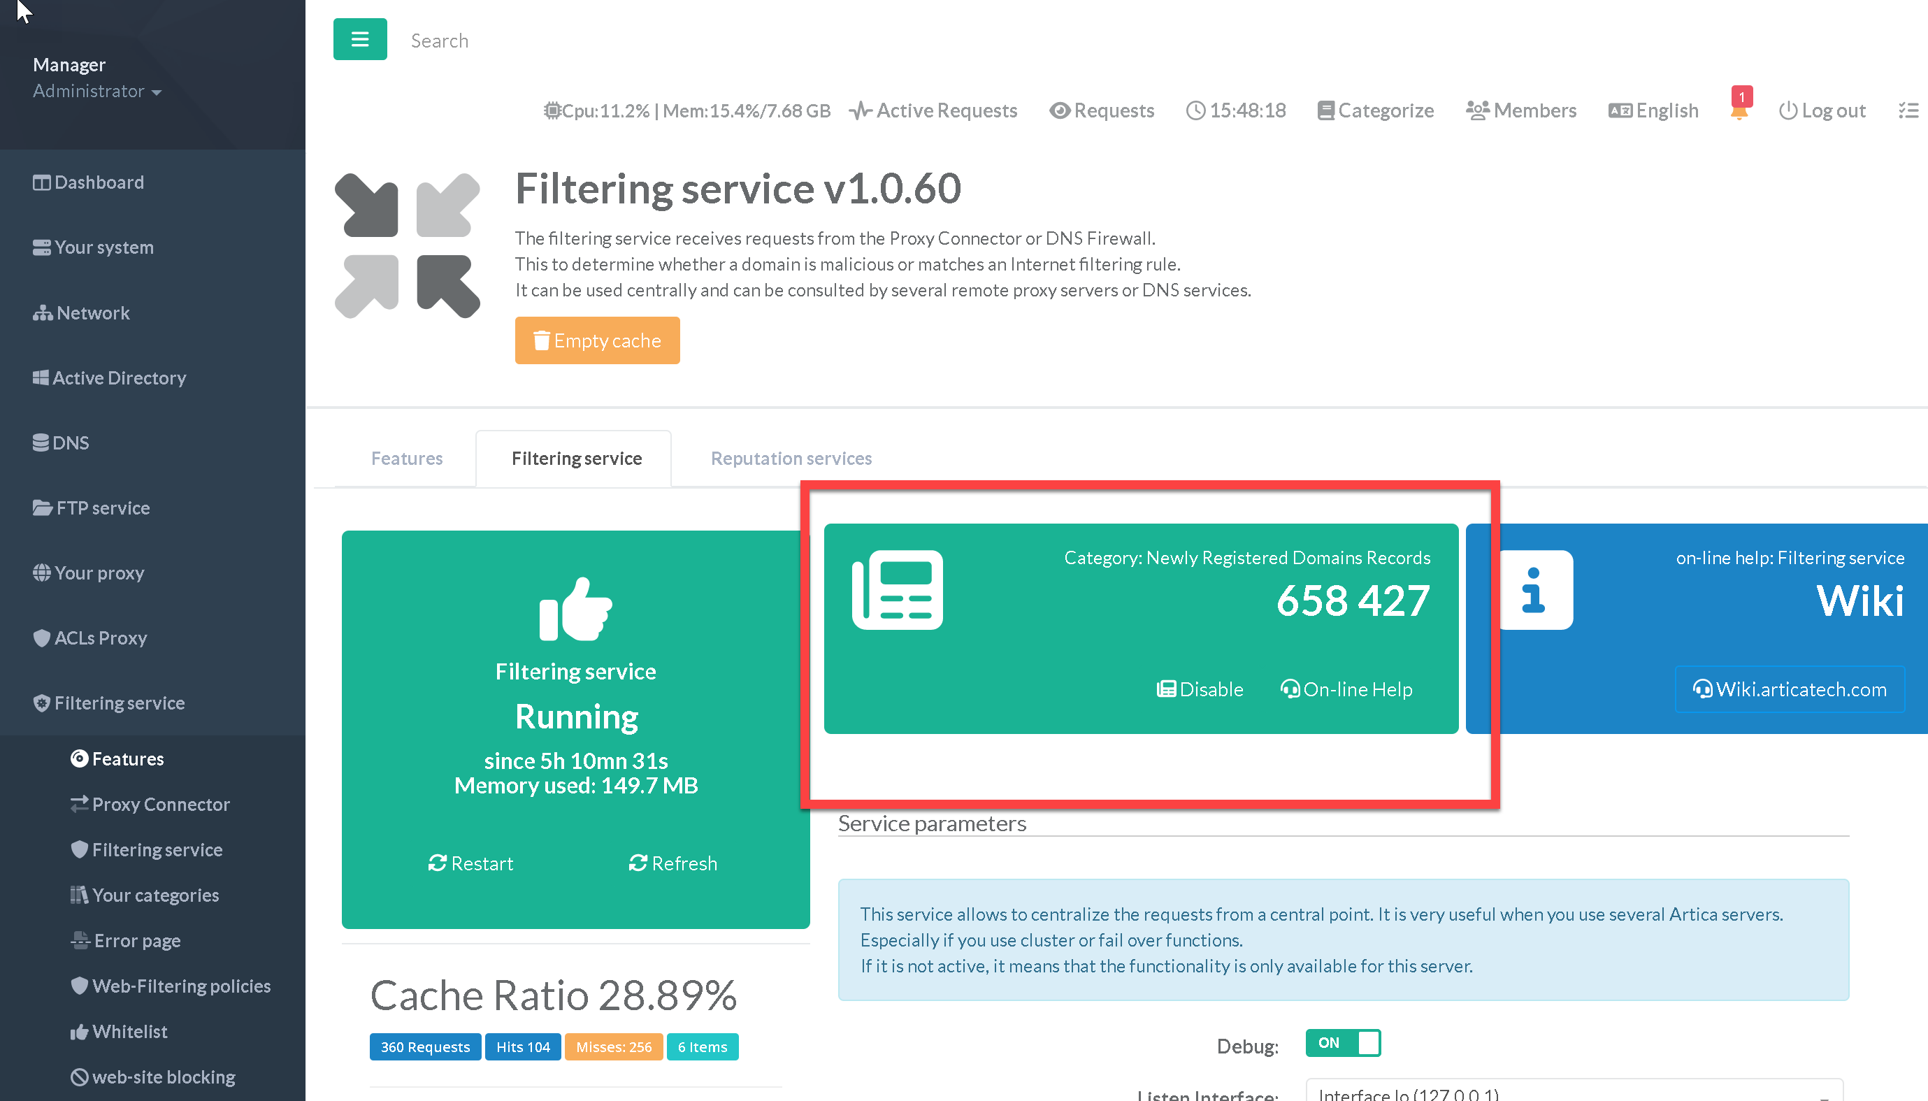Click the task list icon after Log out
The image size is (1928, 1101).
1908,110
